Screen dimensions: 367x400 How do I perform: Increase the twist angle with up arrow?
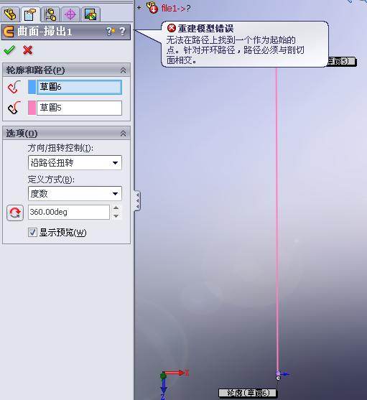tap(116, 208)
